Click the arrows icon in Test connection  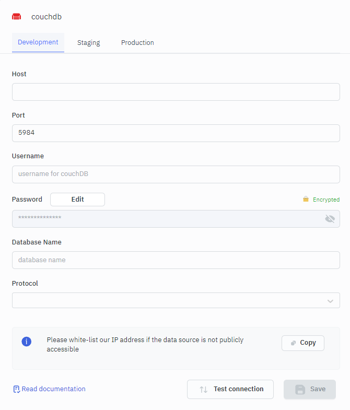pos(204,389)
